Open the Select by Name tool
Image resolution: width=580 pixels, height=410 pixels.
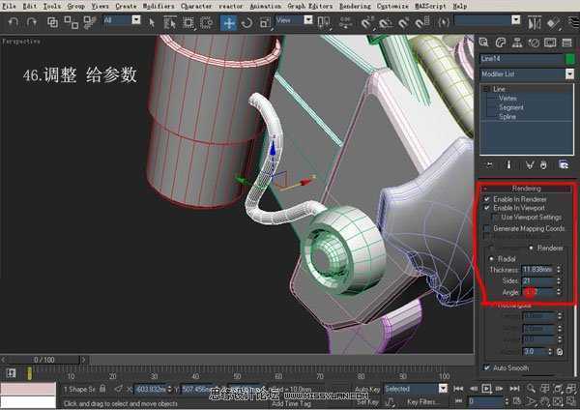[x=169, y=22]
